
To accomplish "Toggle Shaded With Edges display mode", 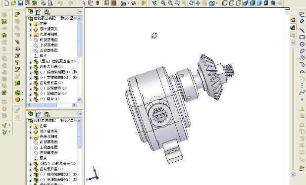I will [246, 3].
